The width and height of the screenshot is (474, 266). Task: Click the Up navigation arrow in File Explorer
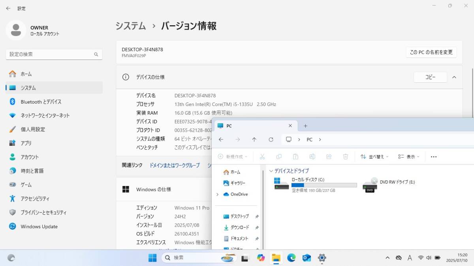point(254,140)
